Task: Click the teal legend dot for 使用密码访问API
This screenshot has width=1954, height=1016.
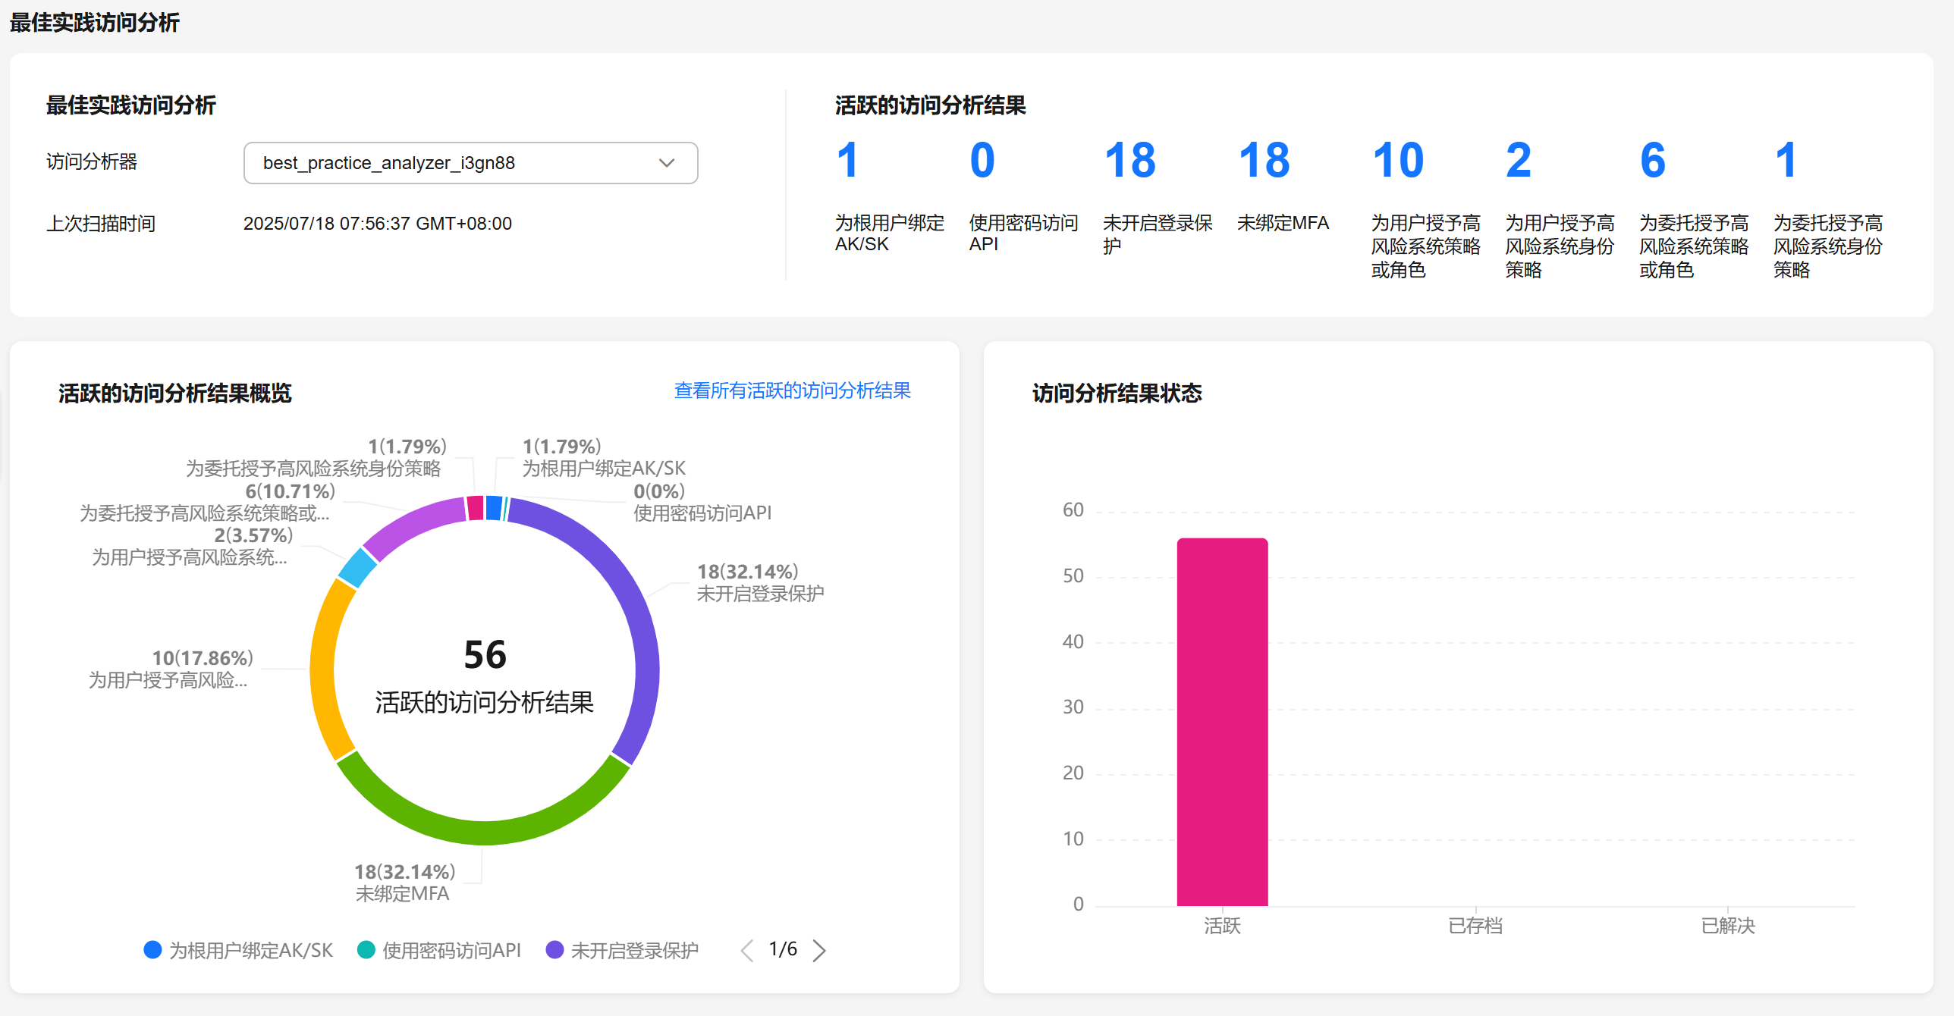Action: [366, 950]
